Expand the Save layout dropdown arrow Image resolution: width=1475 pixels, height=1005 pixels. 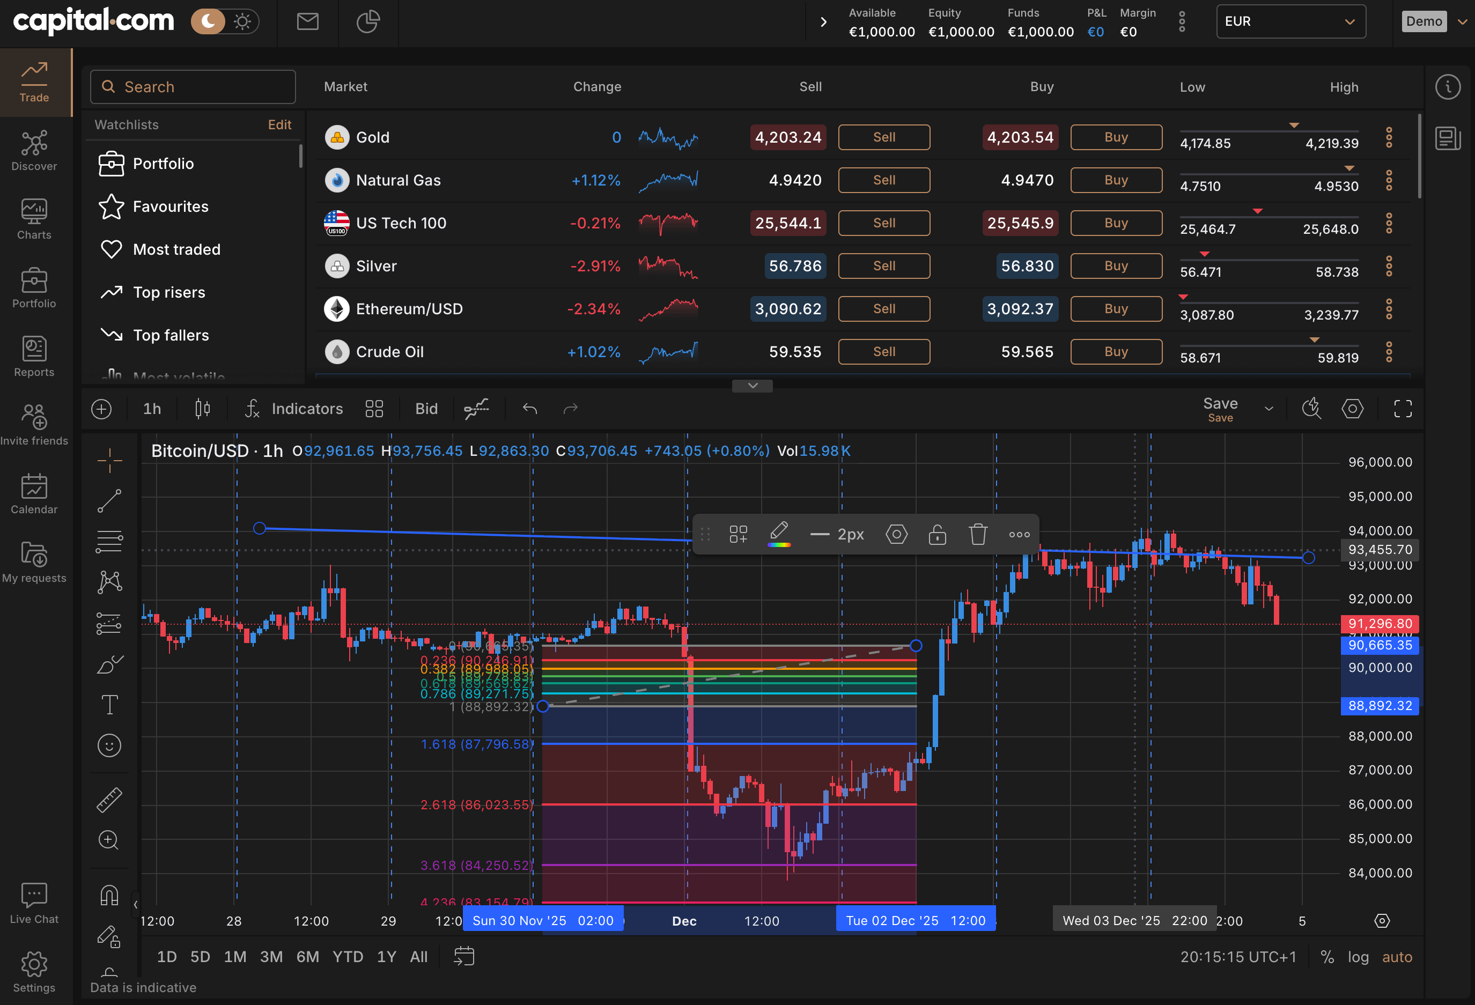pyautogui.click(x=1268, y=409)
